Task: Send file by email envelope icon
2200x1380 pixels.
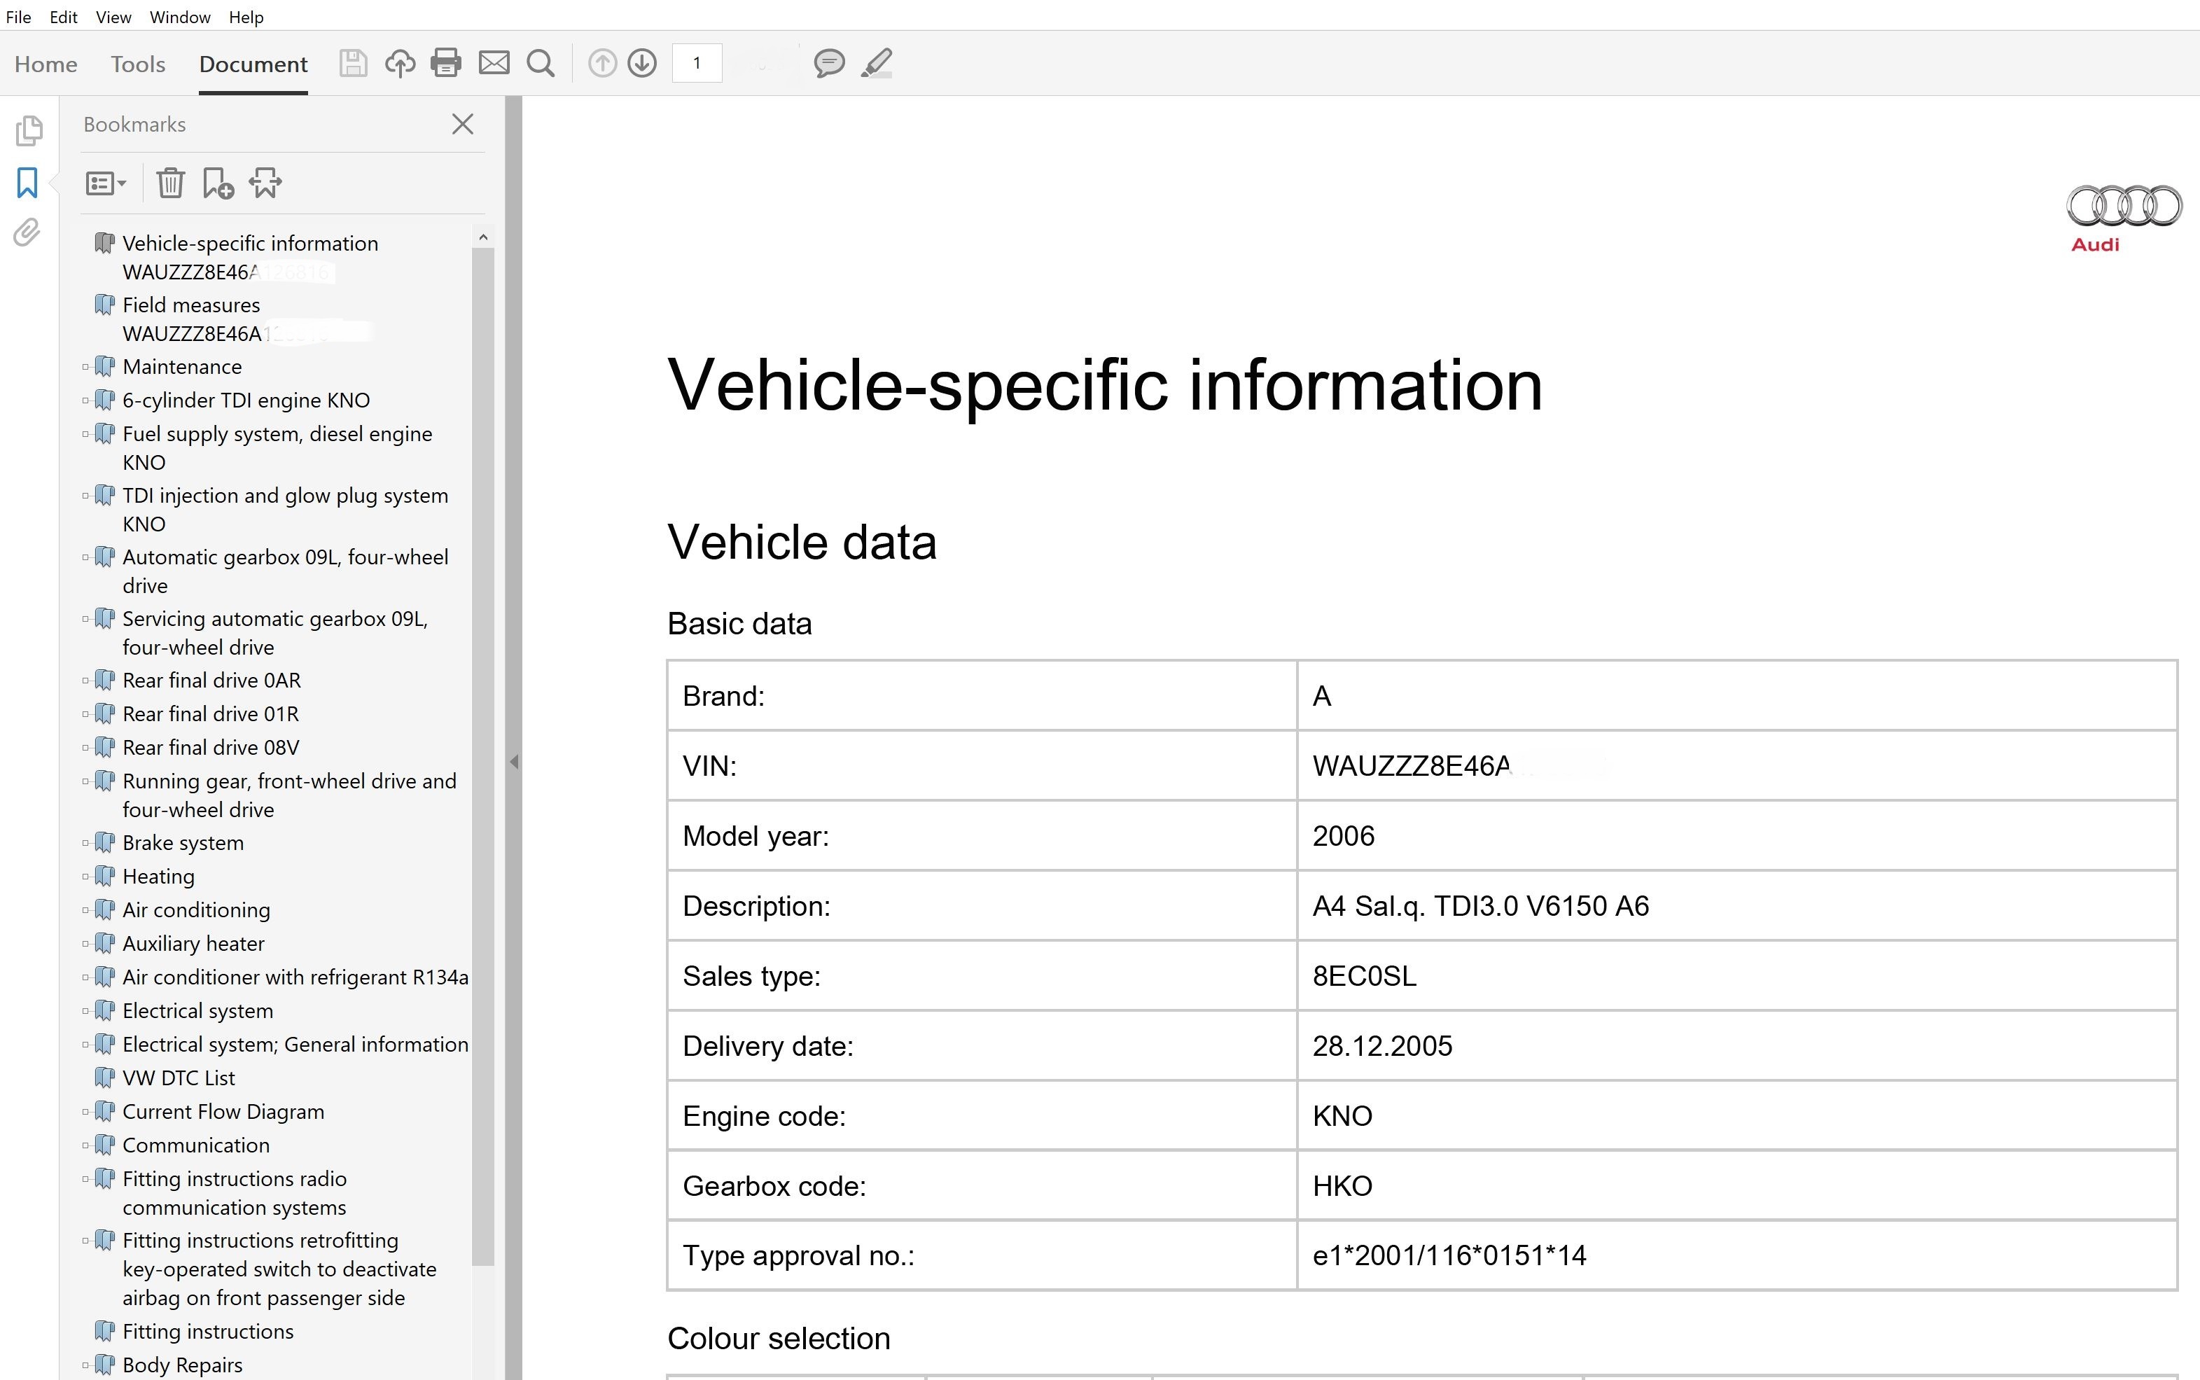Action: [x=494, y=63]
